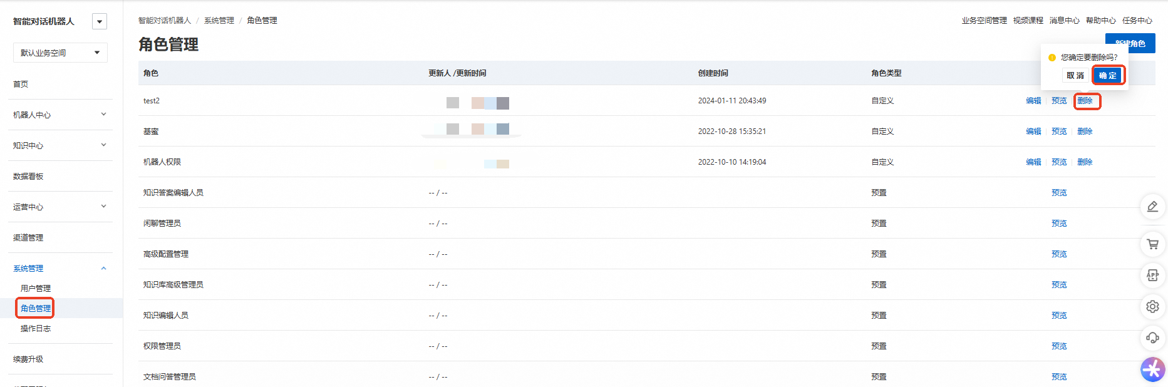
Task: Preview the 高级配置管理 role
Action: click(1059, 254)
